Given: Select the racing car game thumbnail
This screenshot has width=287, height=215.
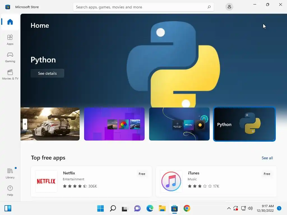Looking at the screenshot, I should coord(50,124).
